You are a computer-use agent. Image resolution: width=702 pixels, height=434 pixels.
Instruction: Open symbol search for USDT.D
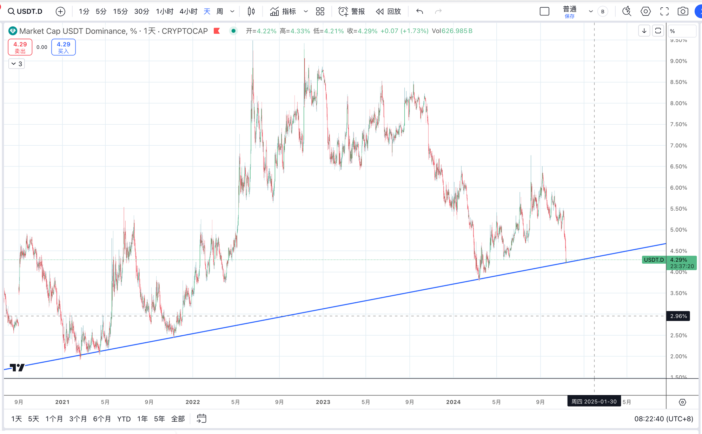(x=25, y=11)
